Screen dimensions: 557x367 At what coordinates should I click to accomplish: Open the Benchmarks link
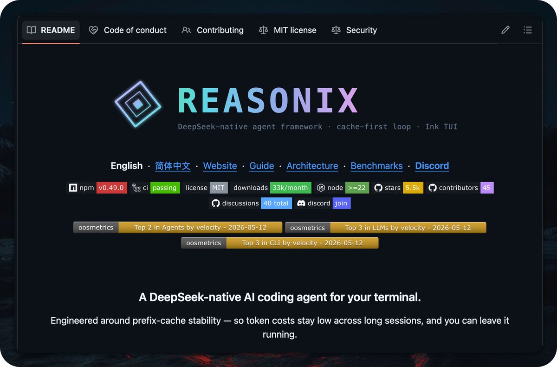pyautogui.click(x=376, y=166)
